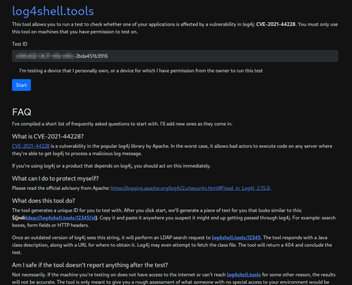Image resolution: width=352 pixels, height=285 pixels.
Task: Click 'If you're using log4j or a product' sentence
Action: (112, 166)
